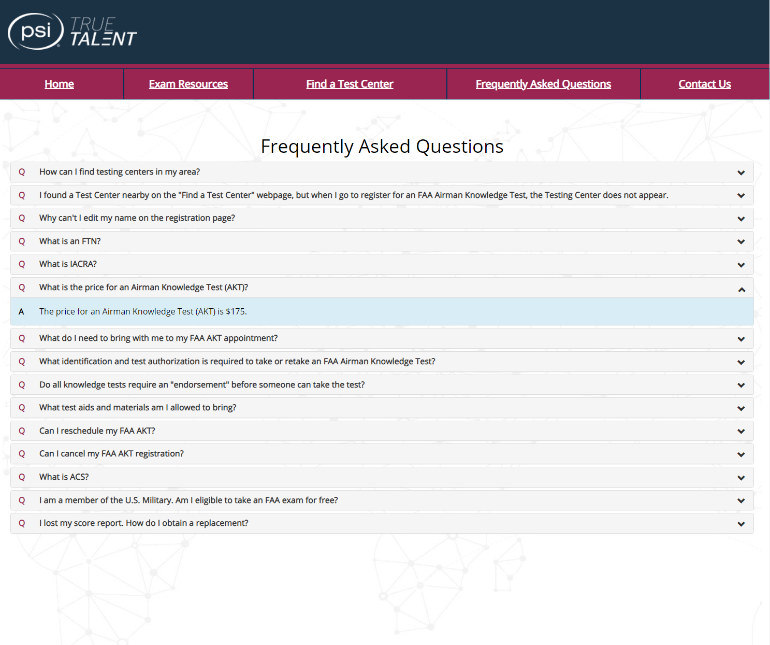Image resolution: width=770 pixels, height=645 pixels.
Task: Click the chevron for U.S. Military free exam question
Action: click(741, 500)
